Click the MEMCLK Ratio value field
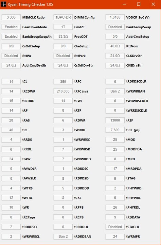The width and height of the screenshot is (161, 245). pos(11,17)
